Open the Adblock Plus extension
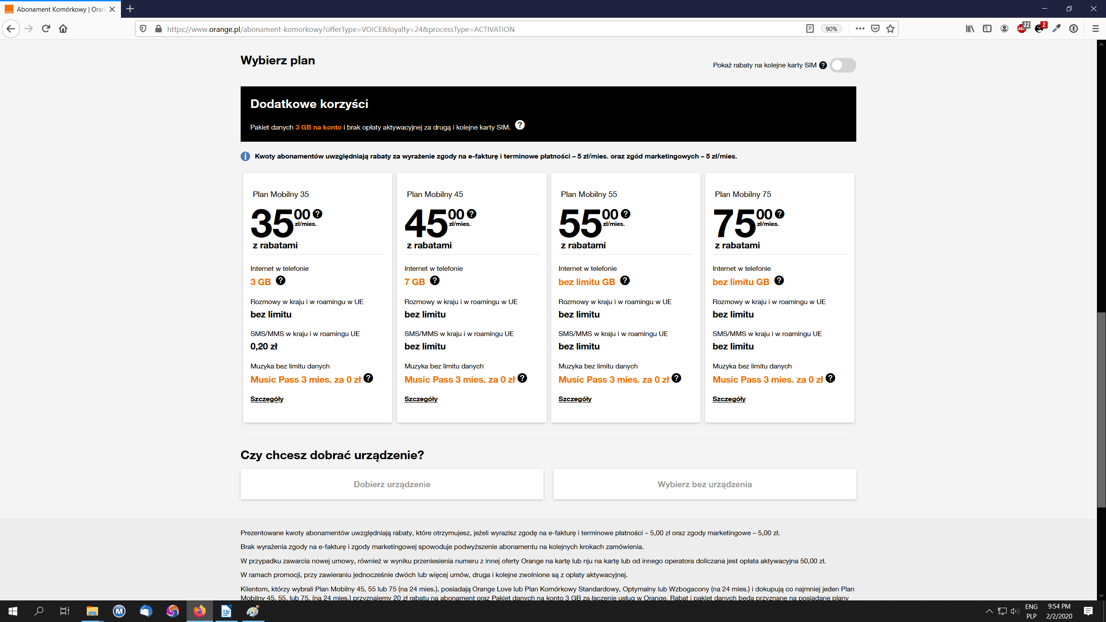Screen dimensions: 1106x622 [x=1023, y=28]
